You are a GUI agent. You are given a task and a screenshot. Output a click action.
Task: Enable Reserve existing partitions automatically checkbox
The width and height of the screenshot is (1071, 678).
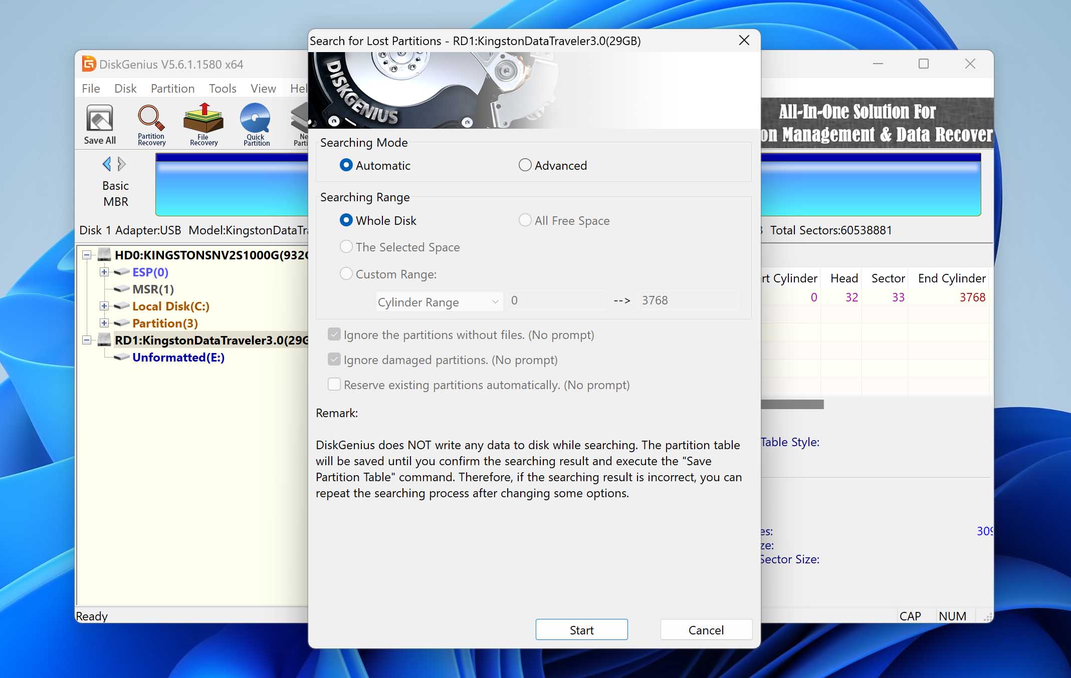point(334,384)
